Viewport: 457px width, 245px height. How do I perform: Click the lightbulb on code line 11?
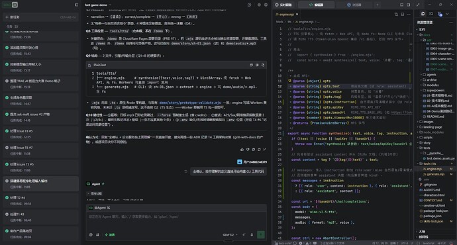289,81
